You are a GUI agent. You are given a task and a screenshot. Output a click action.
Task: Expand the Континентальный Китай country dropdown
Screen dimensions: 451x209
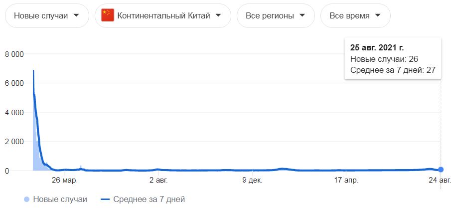coord(163,15)
